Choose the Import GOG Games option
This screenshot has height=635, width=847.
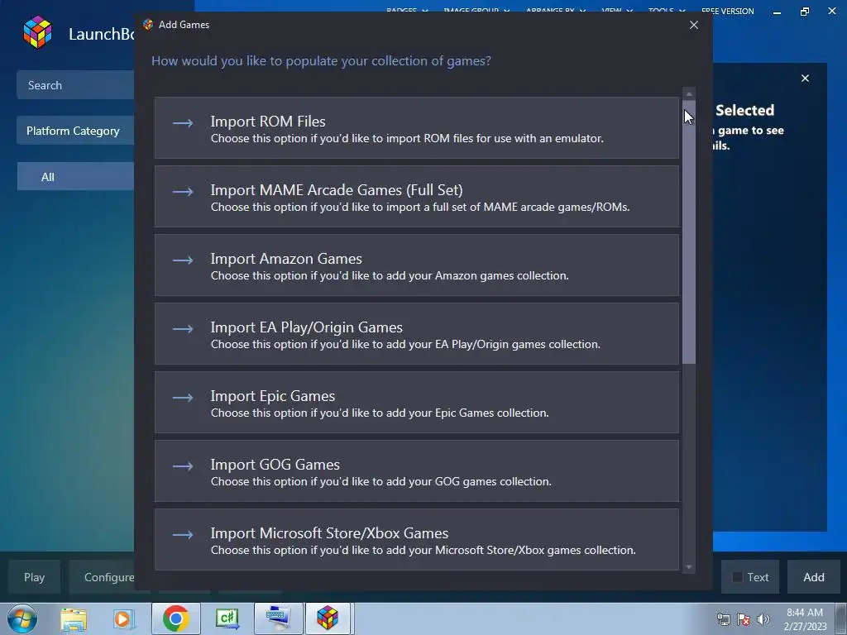[417, 470]
